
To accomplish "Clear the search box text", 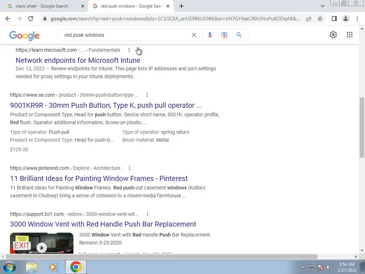I will click(x=194, y=35).
